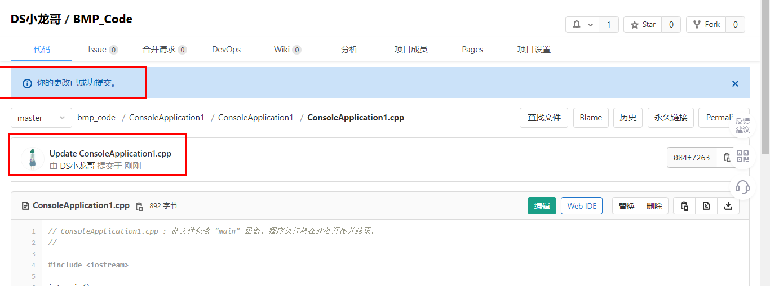Click the 查找文件 button
This screenshot has height=286, width=770.
pyautogui.click(x=544, y=118)
